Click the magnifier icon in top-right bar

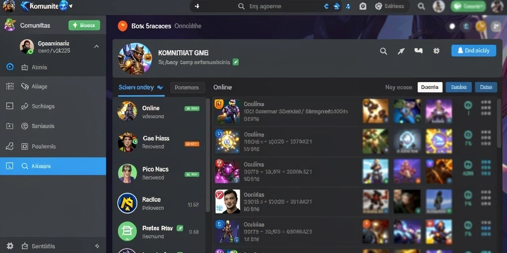click(421, 6)
